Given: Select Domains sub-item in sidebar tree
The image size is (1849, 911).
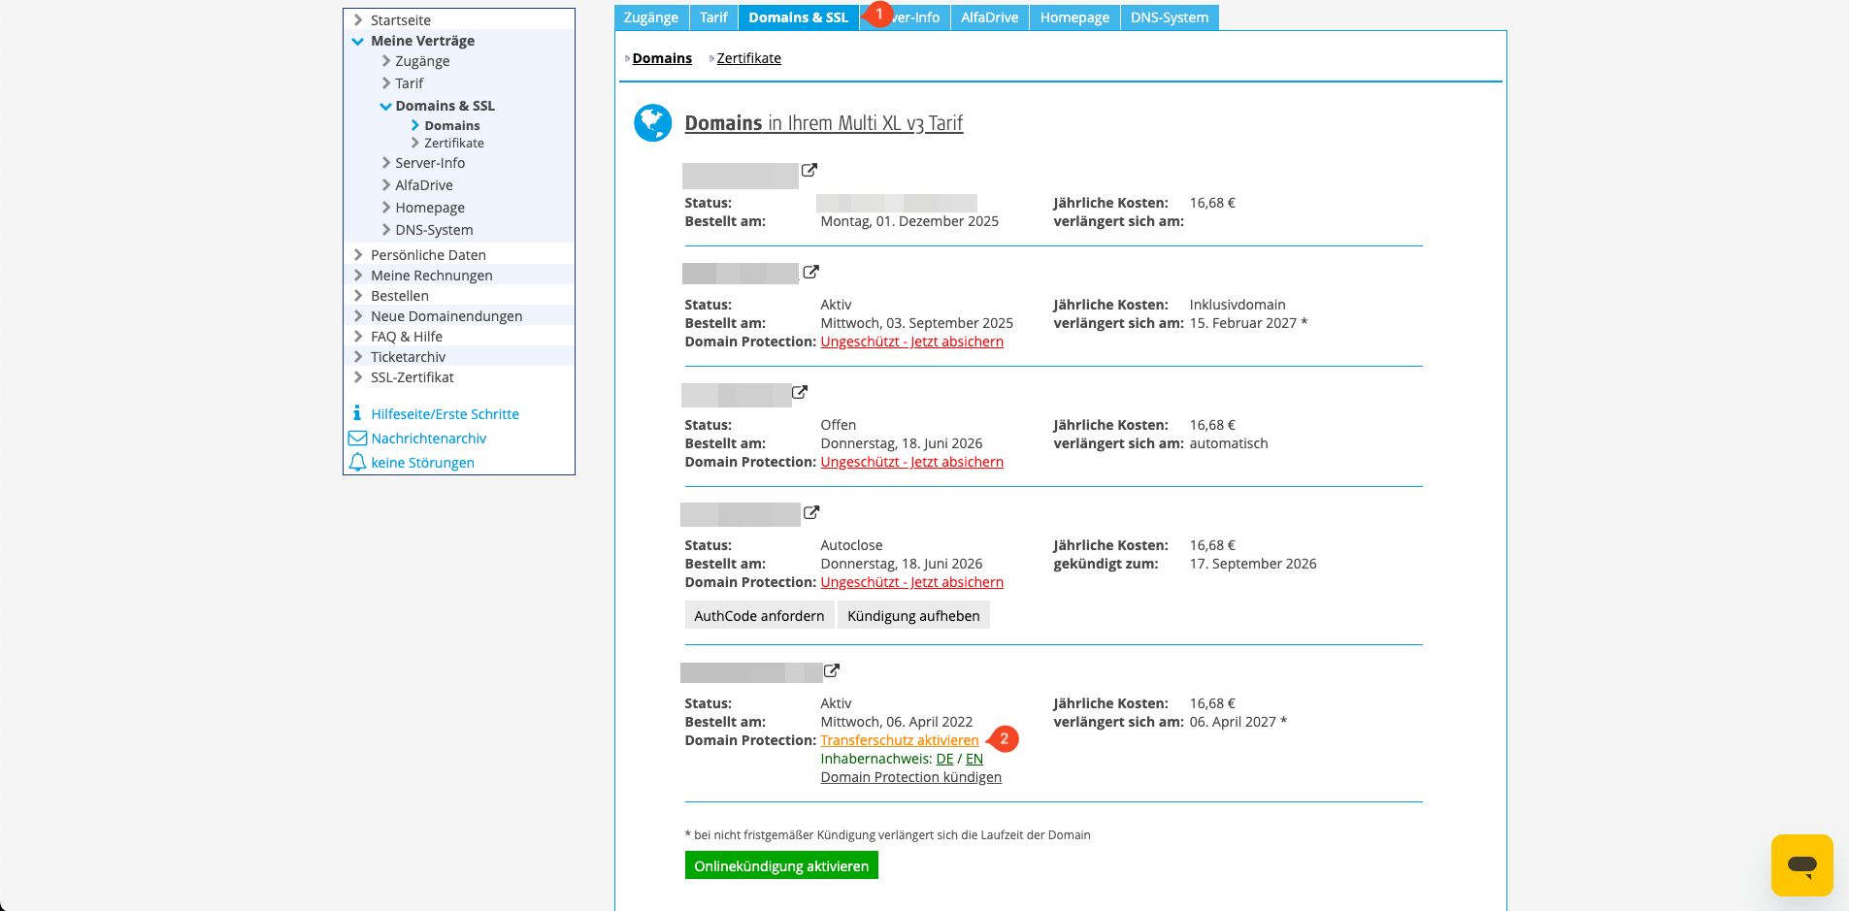Looking at the screenshot, I should point(452,125).
